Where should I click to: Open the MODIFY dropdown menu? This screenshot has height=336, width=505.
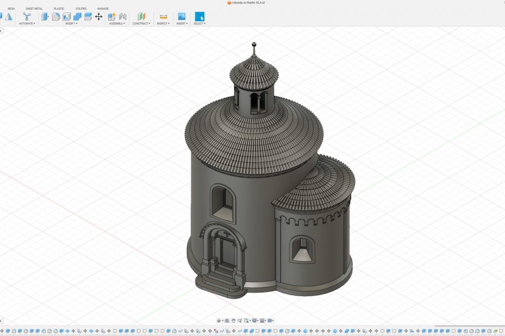pos(71,24)
